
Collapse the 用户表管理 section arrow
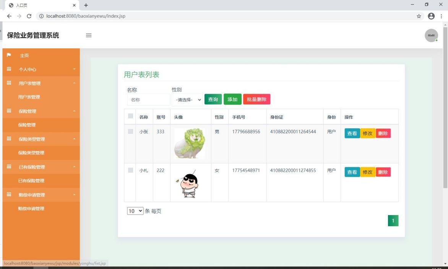pyautogui.click(x=74, y=83)
